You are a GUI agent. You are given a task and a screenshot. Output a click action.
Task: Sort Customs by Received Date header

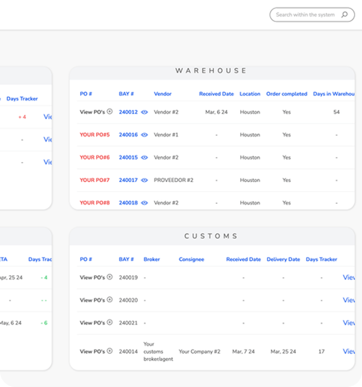[244, 259]
